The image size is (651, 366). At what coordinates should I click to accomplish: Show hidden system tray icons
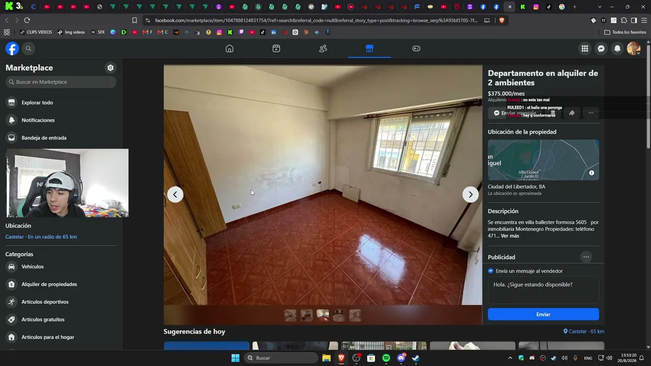510,358
